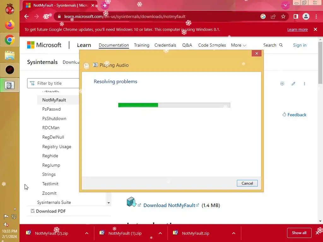This screenshot has width=323, height=242.
Task: Expand the More dropdown
Action: pyautogui.click(x=238, y=45)
